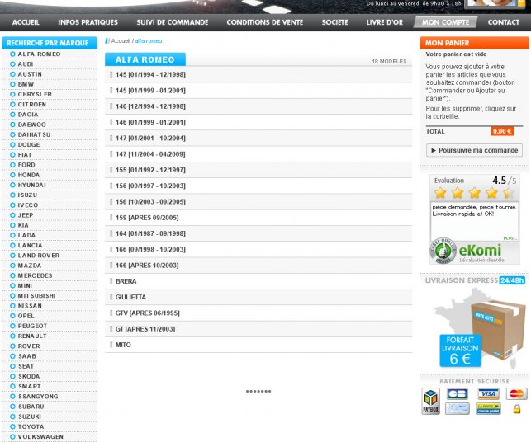
Task: Click the Accueil breadcrumb link
Action: (121, 41)
